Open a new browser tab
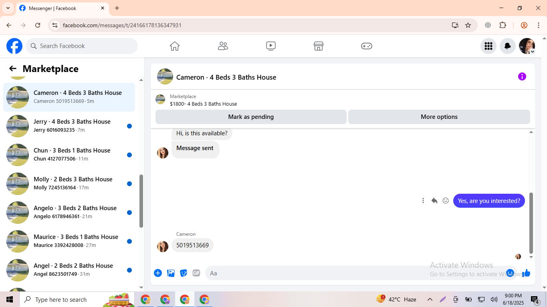Image resolution: width=547 pixels, height=307 pixels. pyautogui.click(x=117, y=8)
